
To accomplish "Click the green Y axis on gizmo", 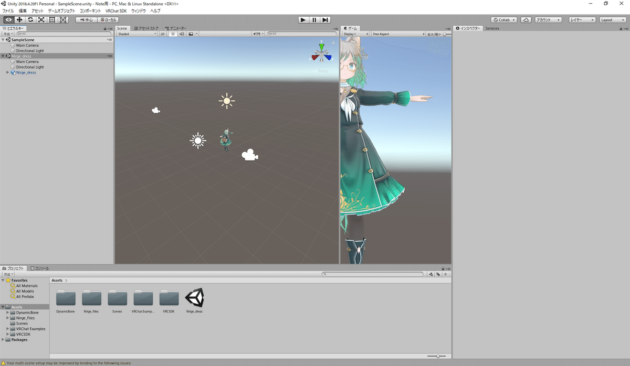I will (x=321, y=46).
